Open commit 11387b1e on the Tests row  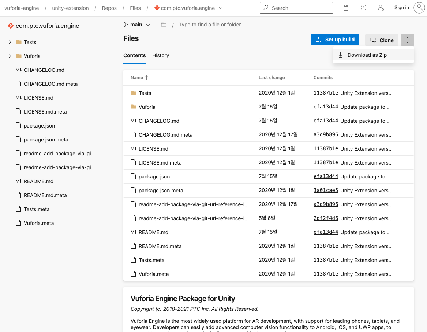326,93
